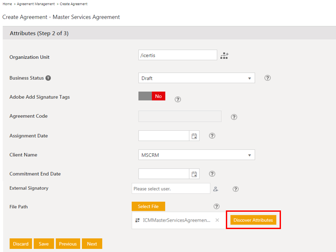This screenshot has height=252, width=336.
Task: Open the organization unit picker icon
Action: pyautogui.click(x=224, y=56)
